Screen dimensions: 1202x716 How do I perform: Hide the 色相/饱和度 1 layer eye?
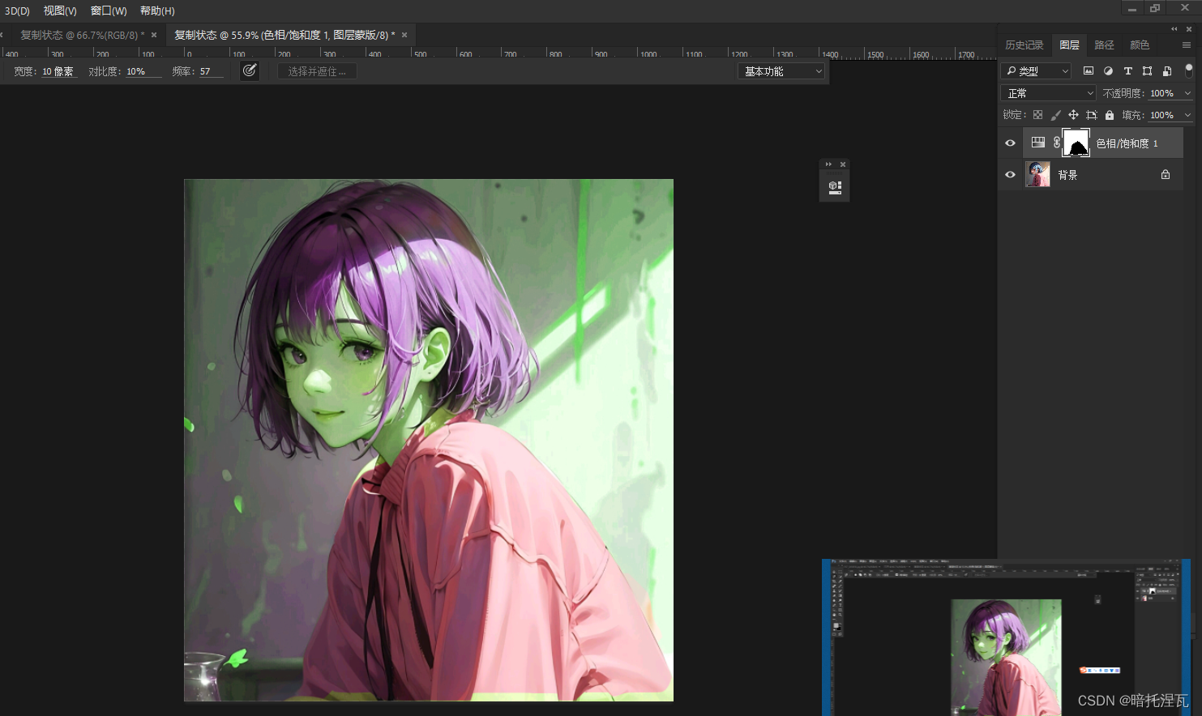point(1010,143)
